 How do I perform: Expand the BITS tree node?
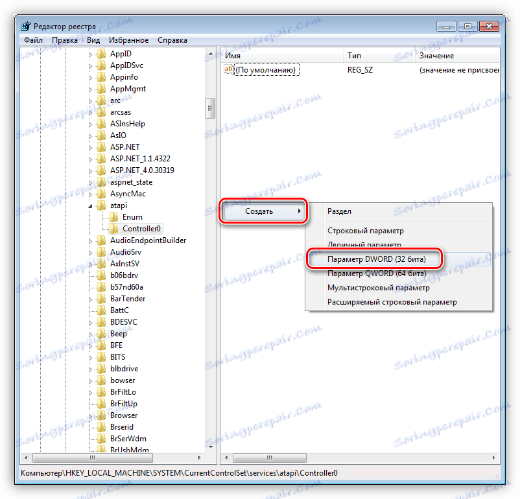pos(90,358)
